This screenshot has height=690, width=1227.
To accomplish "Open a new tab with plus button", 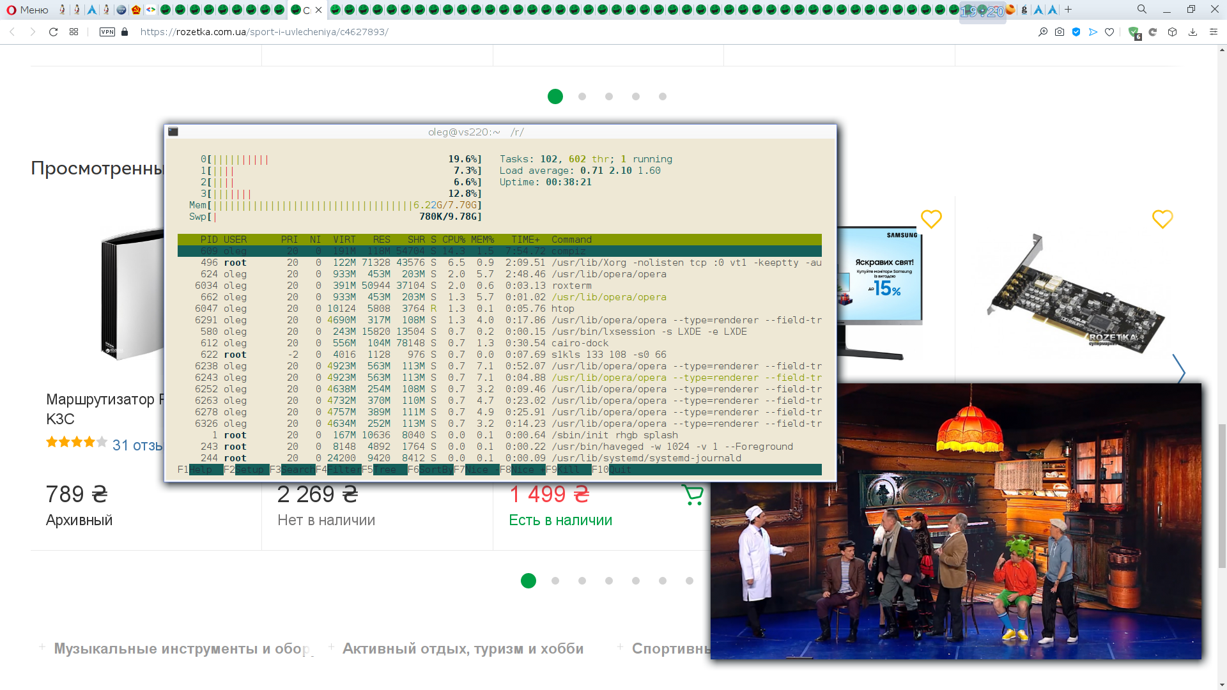I will click(1068, 10).
